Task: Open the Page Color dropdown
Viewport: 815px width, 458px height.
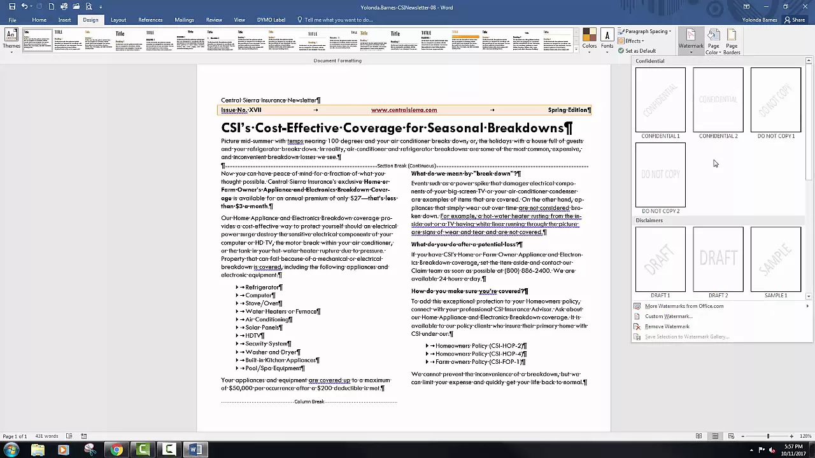Action: (714, 41)
